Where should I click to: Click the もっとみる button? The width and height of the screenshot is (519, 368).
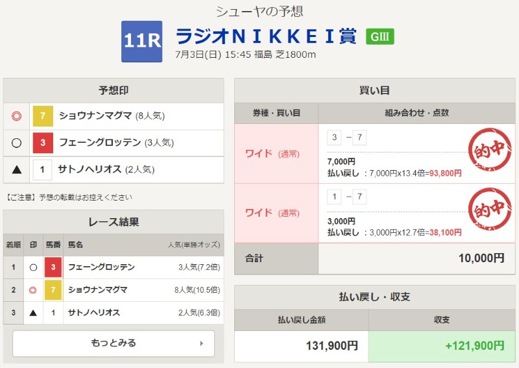point(114,343)
